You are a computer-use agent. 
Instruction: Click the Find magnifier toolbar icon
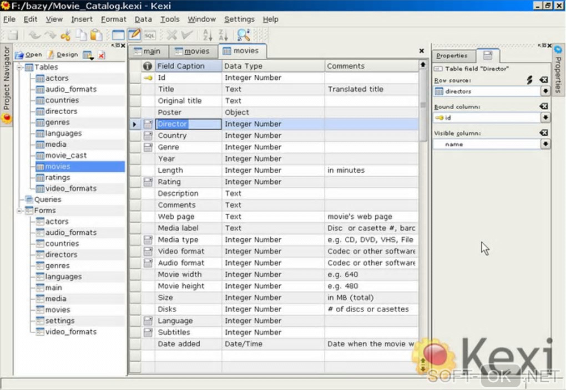[244, 35]
